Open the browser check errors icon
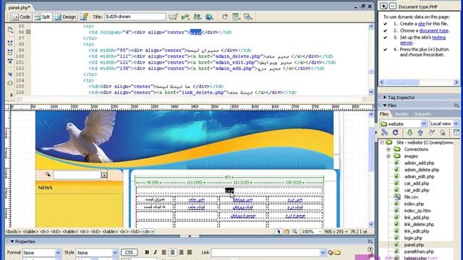This screenshot has width=463, height=260. click(173, 17)
